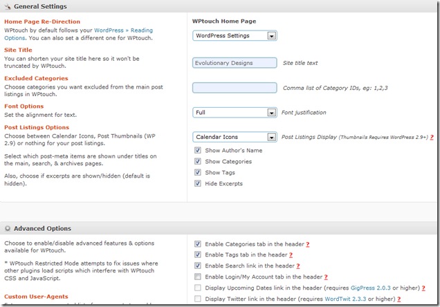
Task: Click the General Settings section header
Action: 219,6
